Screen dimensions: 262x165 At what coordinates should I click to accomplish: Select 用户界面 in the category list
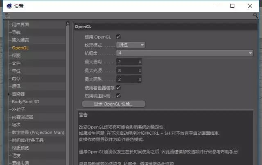click(20, 25)
